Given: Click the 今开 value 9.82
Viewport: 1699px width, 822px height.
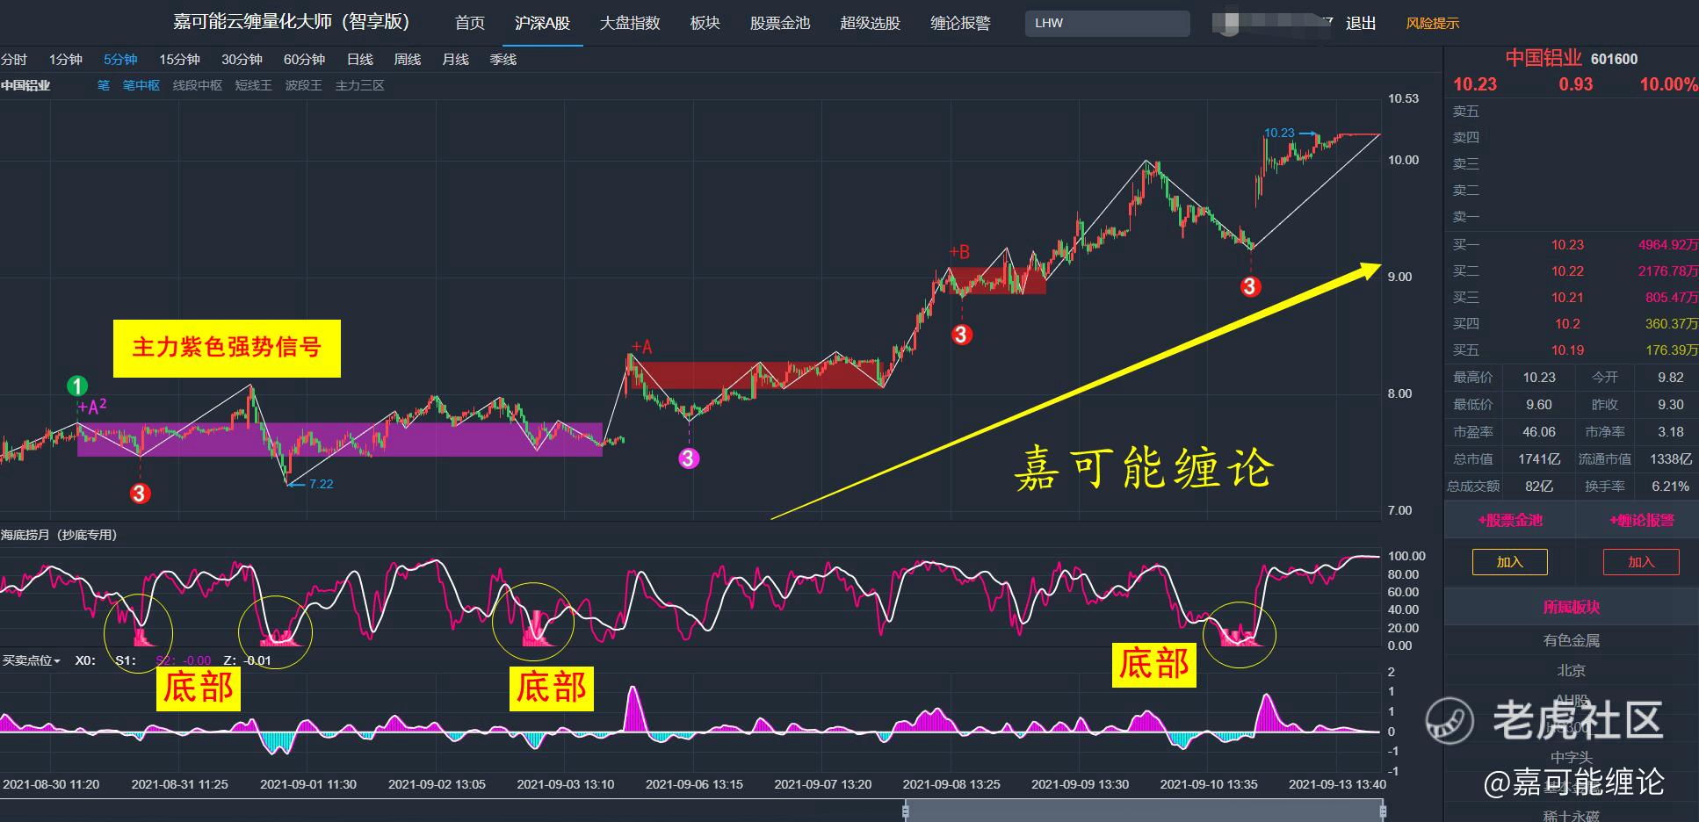Looking at the screenshot, I should coord(1670,378).
